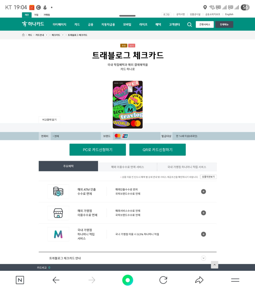Click QR로 카드신청하기 button

pyautogui.click(x=158, y=150)
